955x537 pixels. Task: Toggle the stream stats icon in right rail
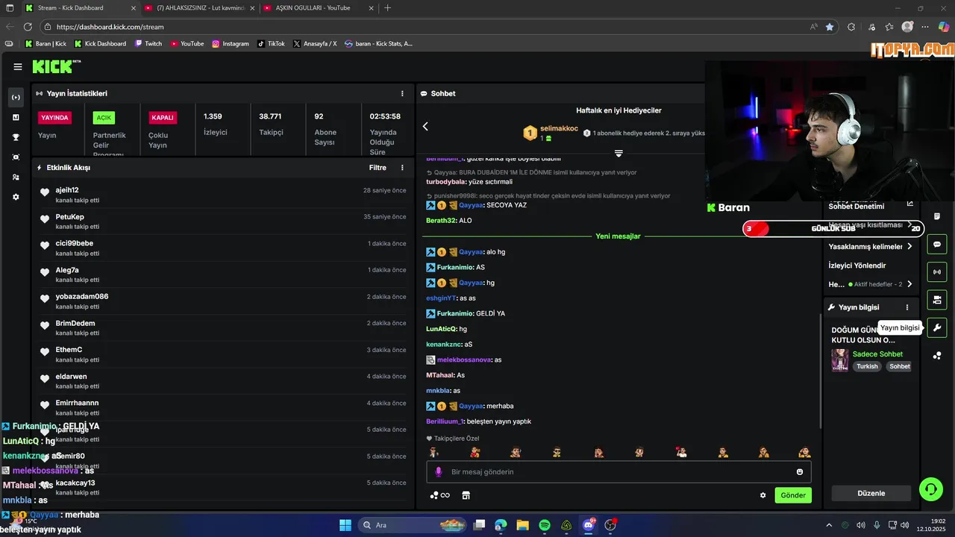(937, 271)
